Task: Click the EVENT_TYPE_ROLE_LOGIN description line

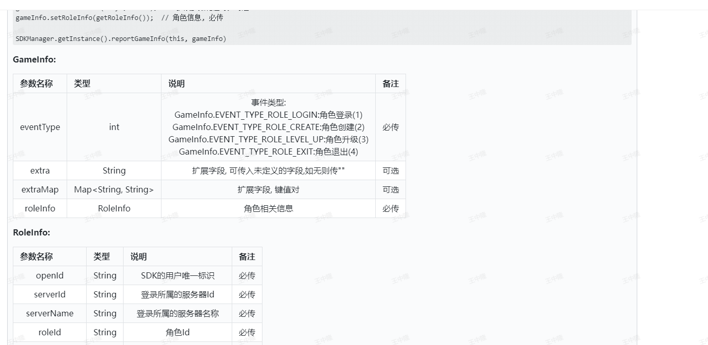Action: pos(269,115)
